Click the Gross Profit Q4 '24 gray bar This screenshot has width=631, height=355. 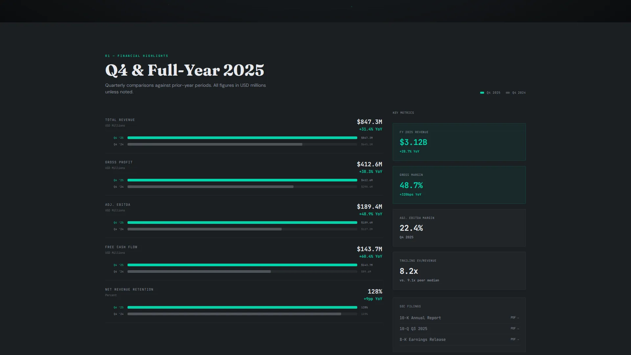click(210, 187)
